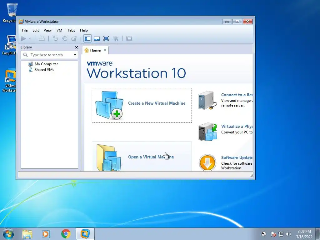Select Shared VMs in the Library tree
The image size is (320, 240).
tap(44, 70)
